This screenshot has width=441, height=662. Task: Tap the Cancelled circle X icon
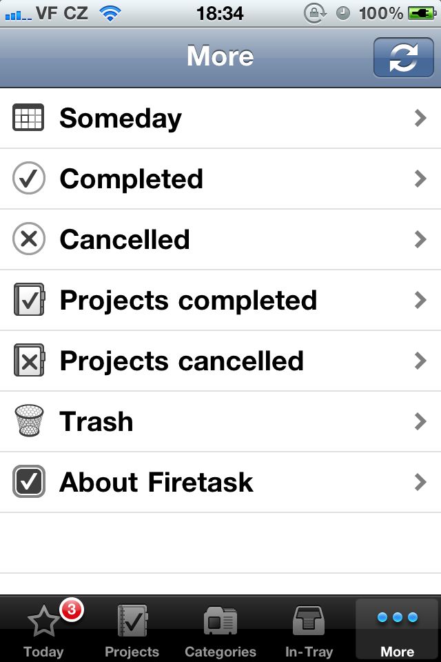coord(28,239)
